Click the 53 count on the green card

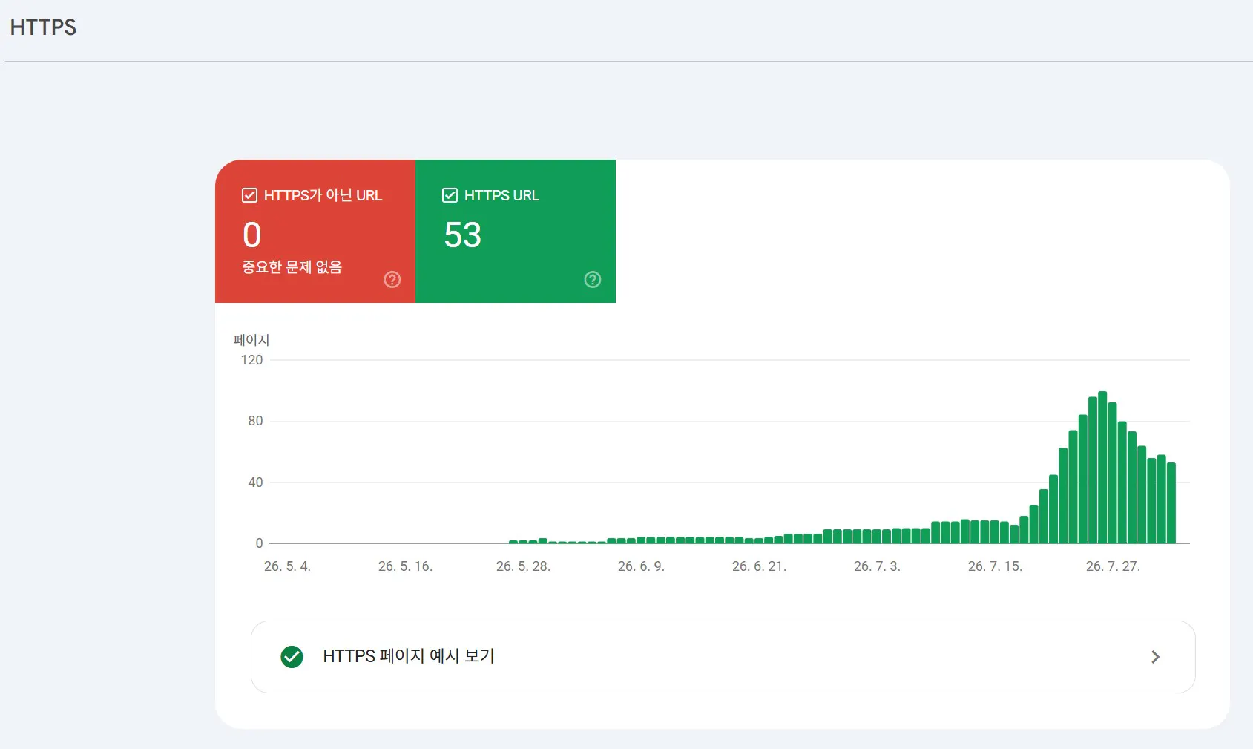coord(463,235)
